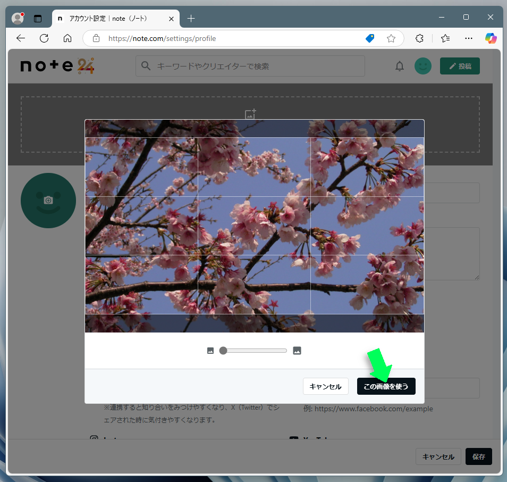This screenshot has width=507, height=482.
Task: Click the note keyword search field
Action: click(x=250, y=66)
